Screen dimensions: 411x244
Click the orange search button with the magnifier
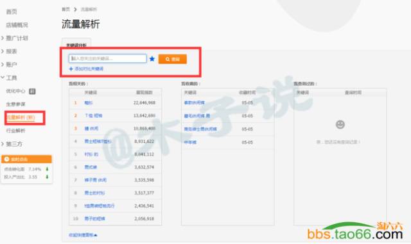(x=173, y=59)
